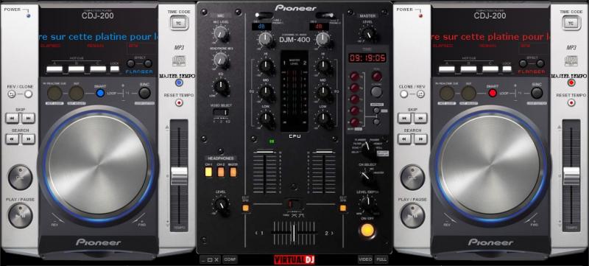Click right deck Search backward button
Screen dimensions: 589x266
pyautogui.click(x=404, y=139)
